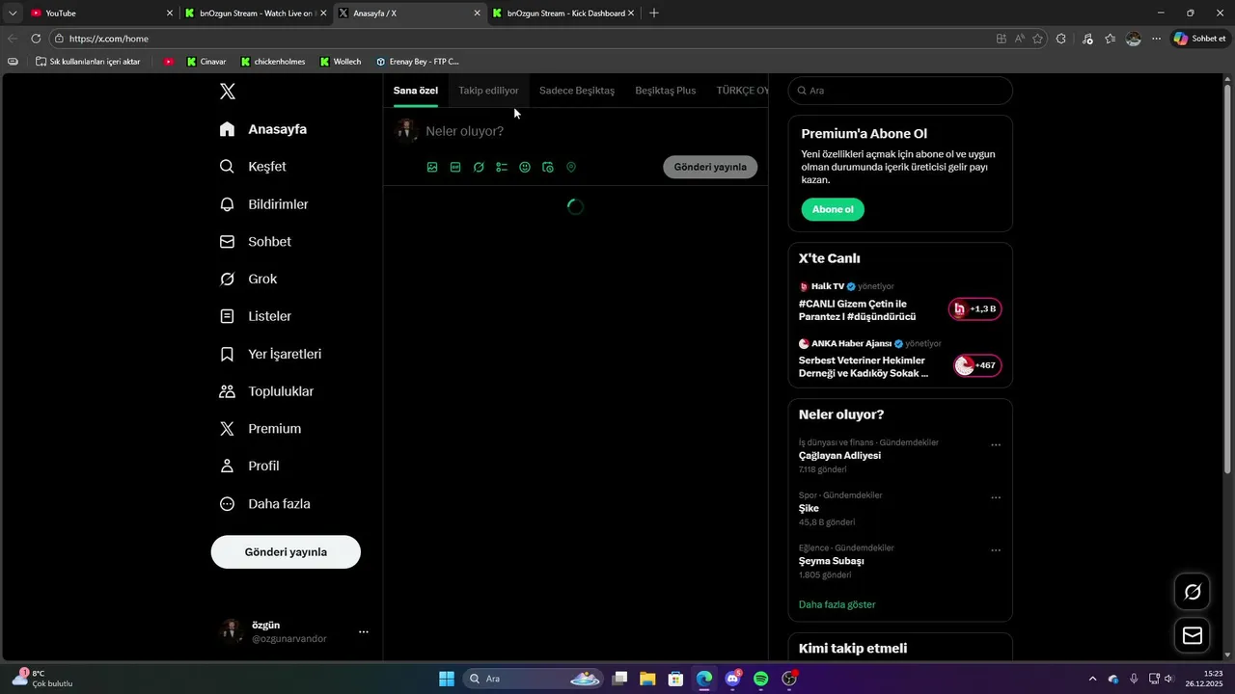Screen dimensions: 1235x694
Task: Open the browser tab list dropdown
Action: click(x=13, y=13)
